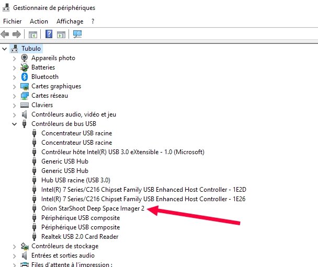Click the Claviers keyboard icon

(25, 105)
